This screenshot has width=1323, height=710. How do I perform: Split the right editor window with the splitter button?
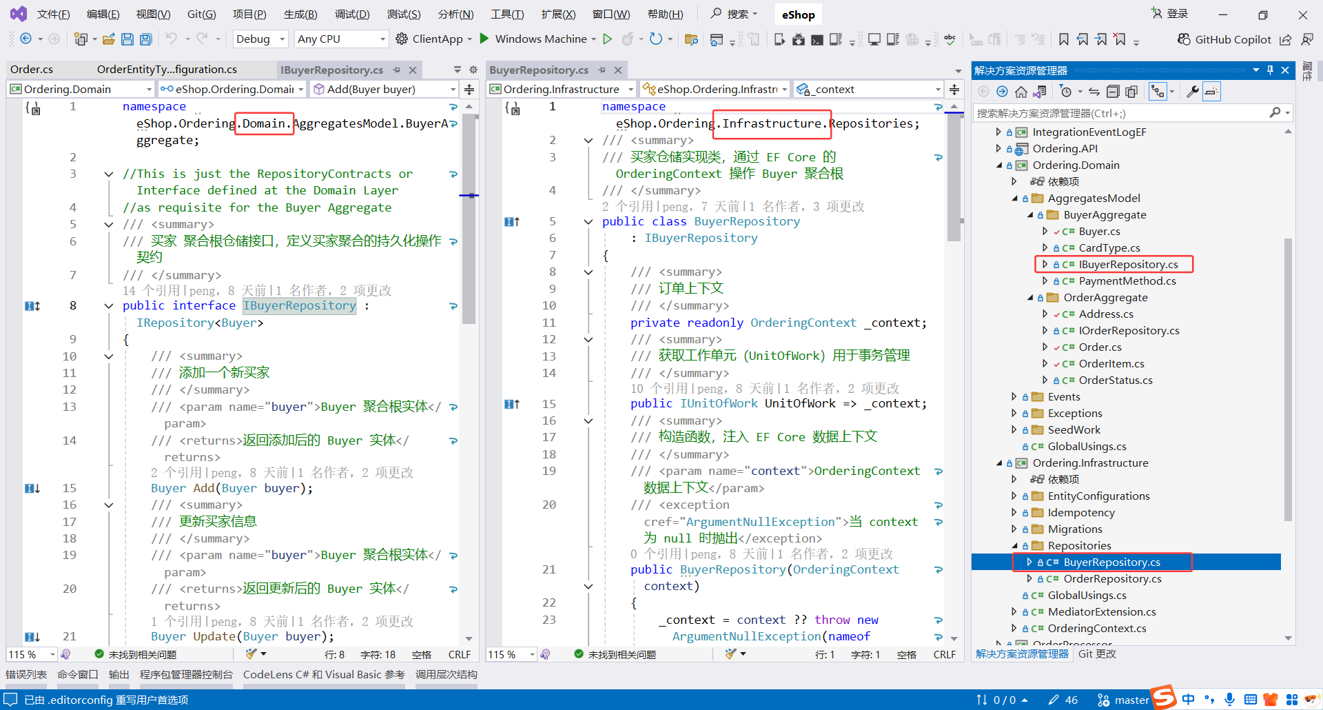954,90
